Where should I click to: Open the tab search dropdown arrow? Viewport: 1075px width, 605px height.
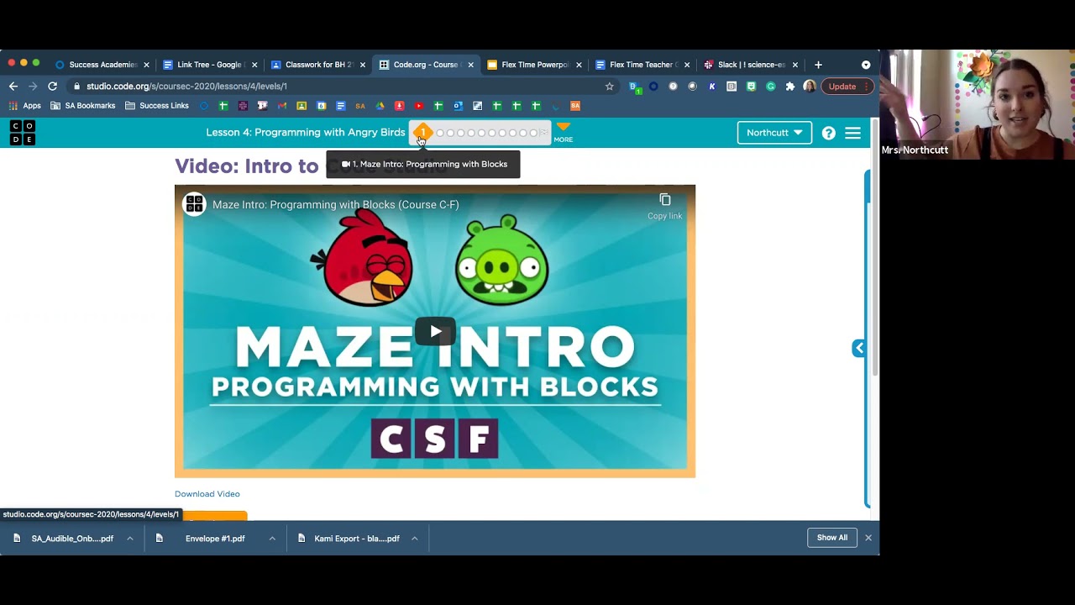click(x=866, y=65)
